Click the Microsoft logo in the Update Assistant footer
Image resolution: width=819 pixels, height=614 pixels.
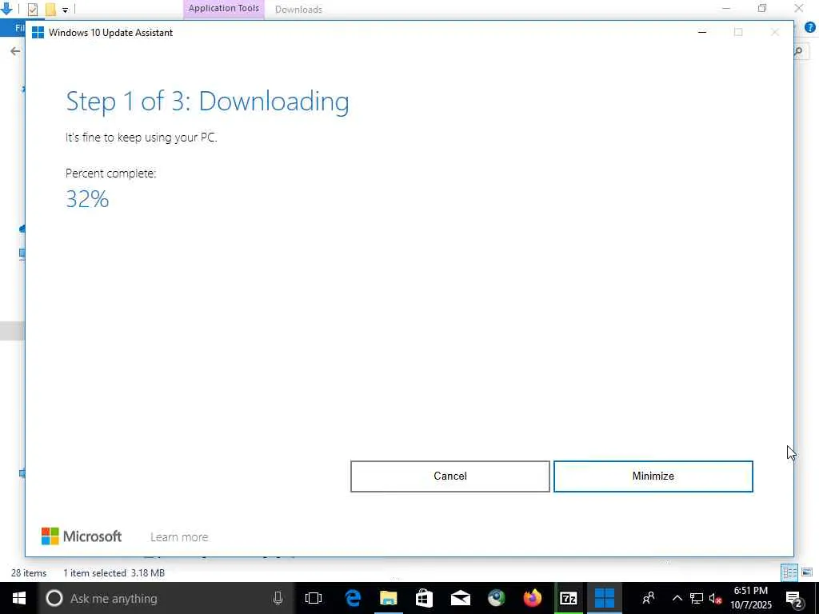(x=82, y=536)
